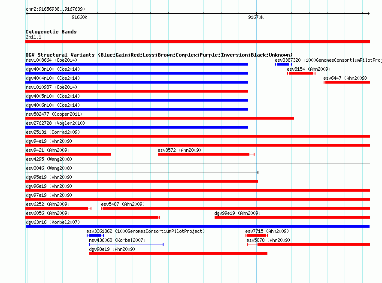Click the esv3387320 small blue gain bar
The width and height of the screenshot is (382, 283).
click(283, 64)
